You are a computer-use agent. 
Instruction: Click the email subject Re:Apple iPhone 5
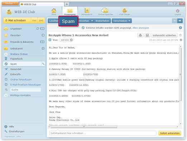pyautogui.click(x=78, y=35)
